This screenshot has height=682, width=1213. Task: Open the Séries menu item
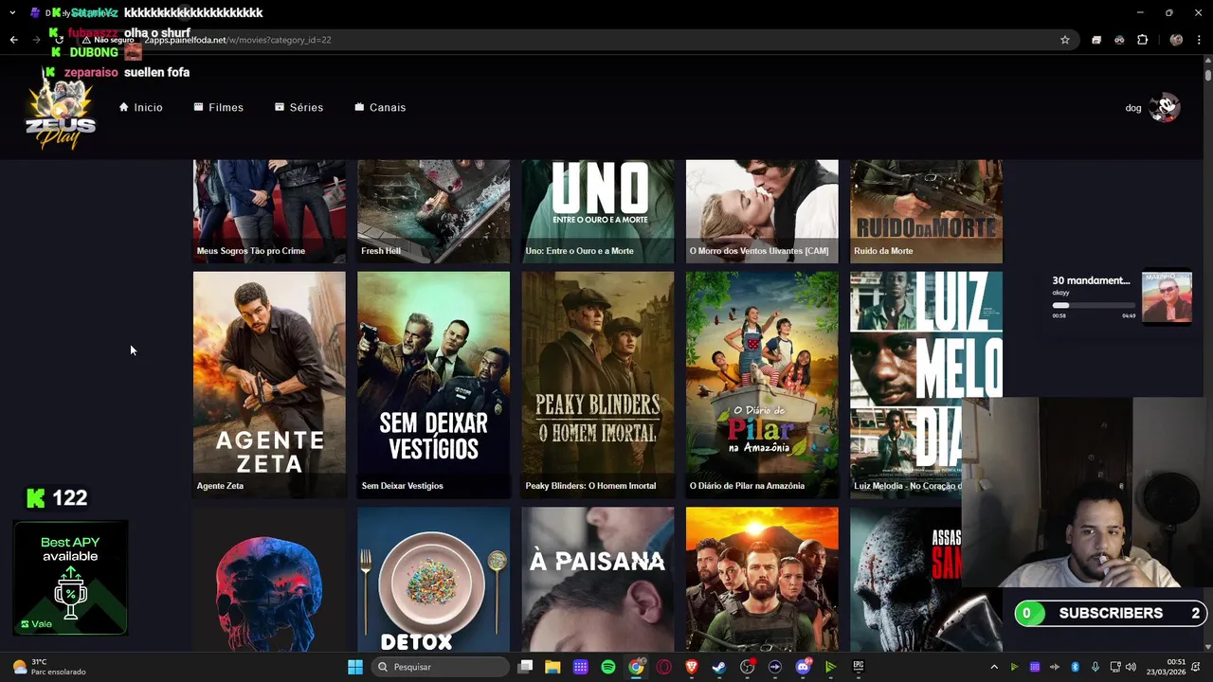(299, 107)
